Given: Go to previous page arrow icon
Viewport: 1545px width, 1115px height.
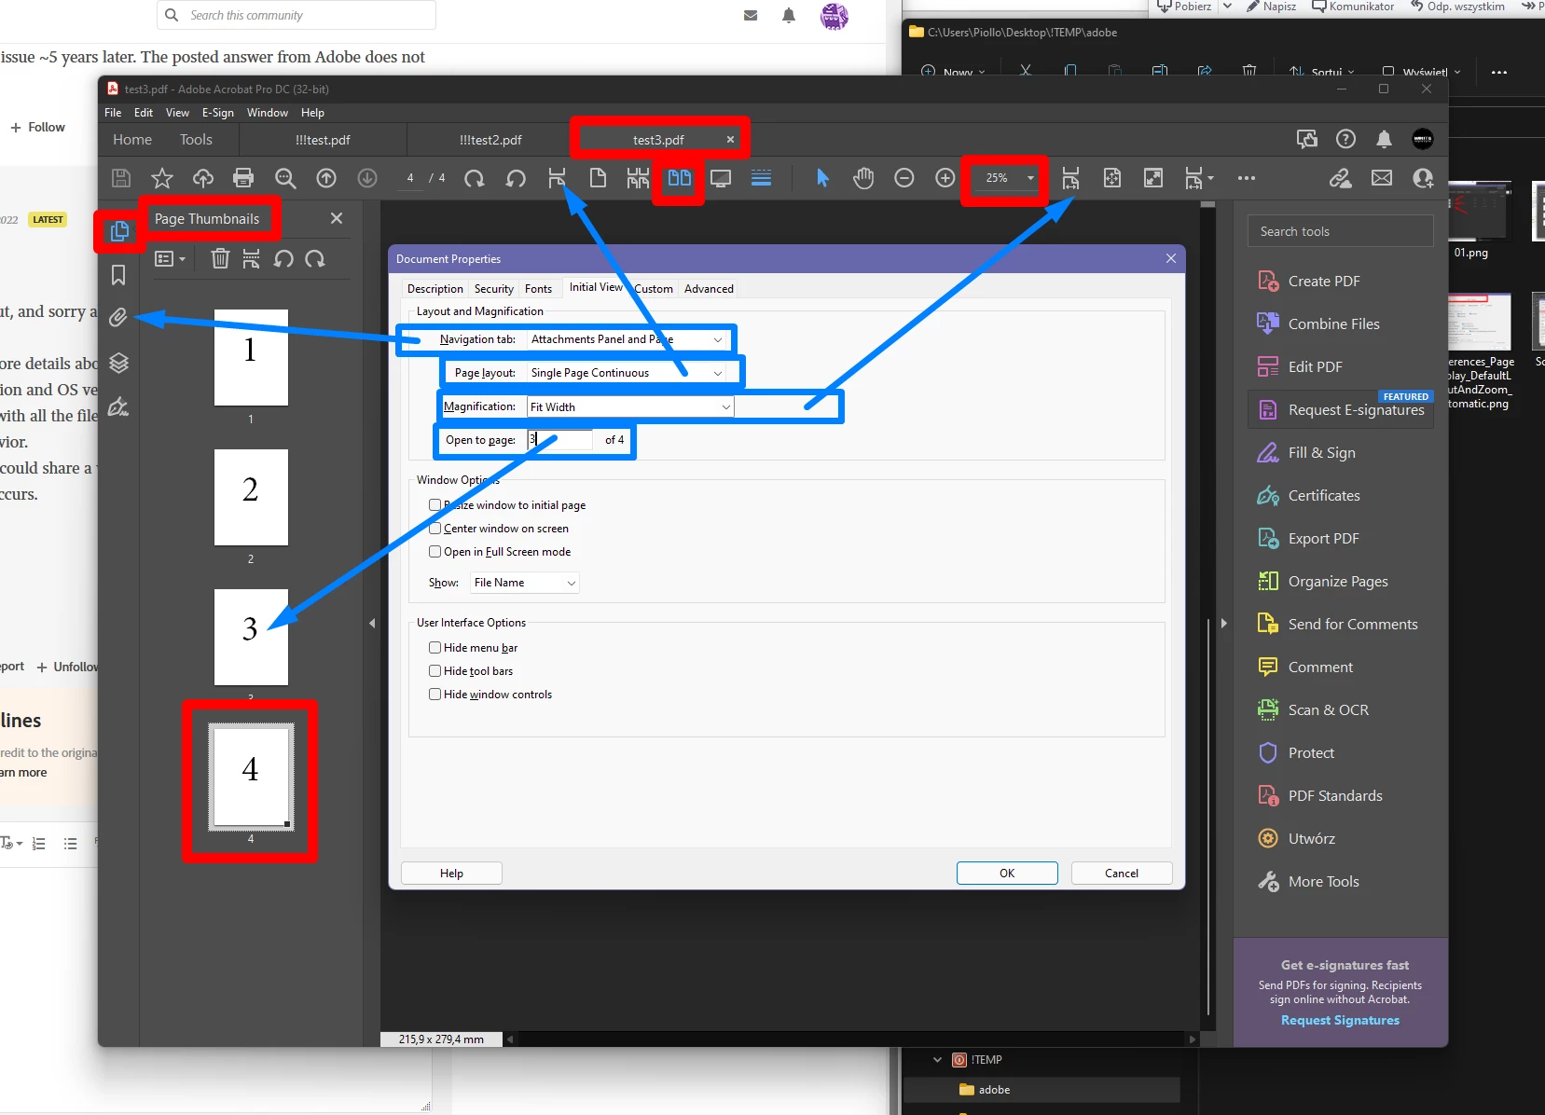Looking at the screenshot, I should pyautogui.click(x=326, y=178).
